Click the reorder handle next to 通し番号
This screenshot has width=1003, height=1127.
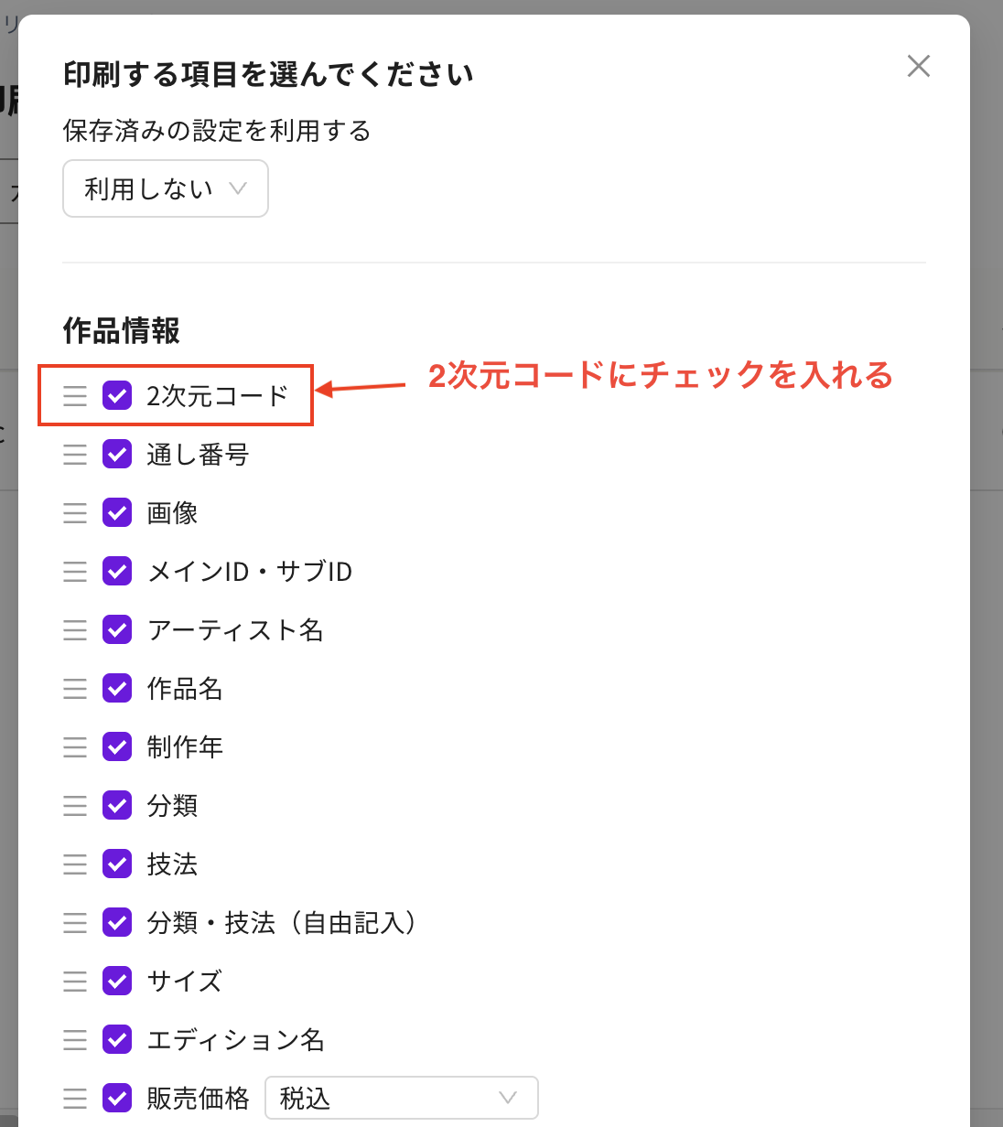[x=74, y=455]
